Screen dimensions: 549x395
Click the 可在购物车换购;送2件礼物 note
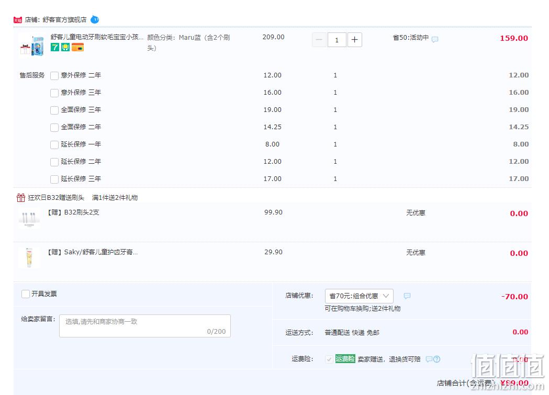tap(362, 309)
